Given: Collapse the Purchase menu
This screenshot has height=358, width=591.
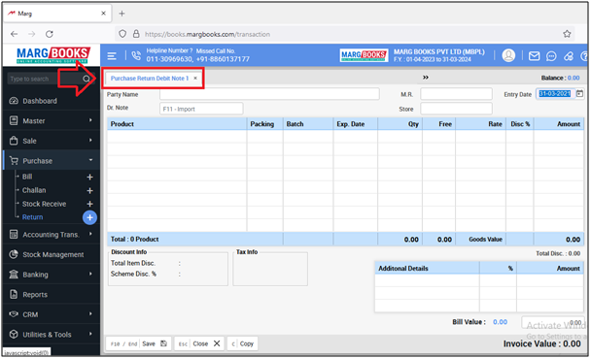Looking at the screenshot, I should tap(52, 161).
